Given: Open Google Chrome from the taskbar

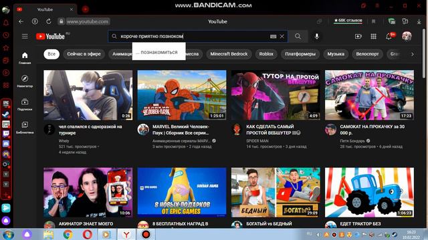Looking at the screenshot, I should [x=68, y=234].
